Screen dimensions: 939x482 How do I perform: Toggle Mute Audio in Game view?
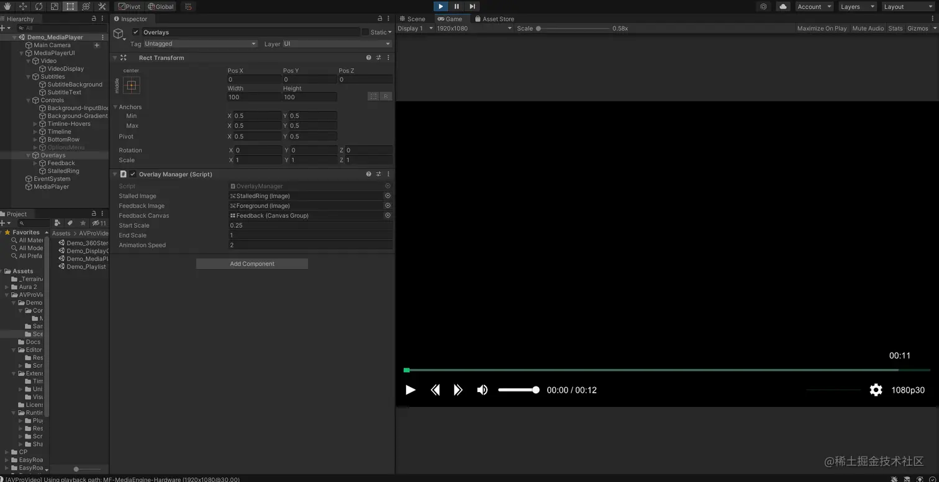click(868, 29)
